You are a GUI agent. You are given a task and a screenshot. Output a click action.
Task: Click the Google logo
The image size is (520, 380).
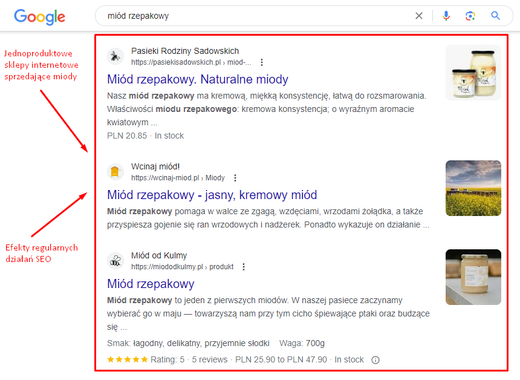tap(39, 17)
